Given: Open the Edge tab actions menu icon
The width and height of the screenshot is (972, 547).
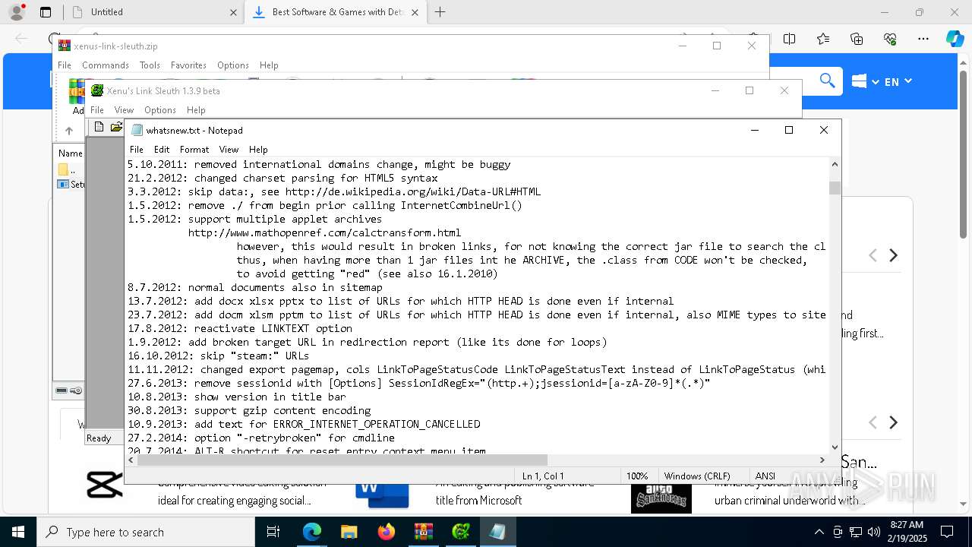Looking at the screenshot, I should tap(46, 12).
